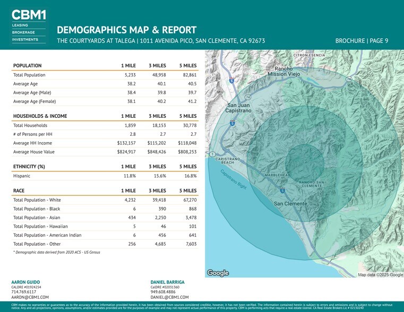404x312 pixels.
Task: Click the Route 74 shield above San Juan Capistrano
Action: [248, 97]
